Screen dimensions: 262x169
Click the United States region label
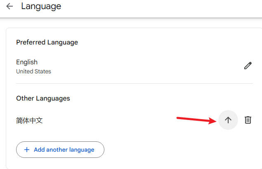click(x=33, y=71)
